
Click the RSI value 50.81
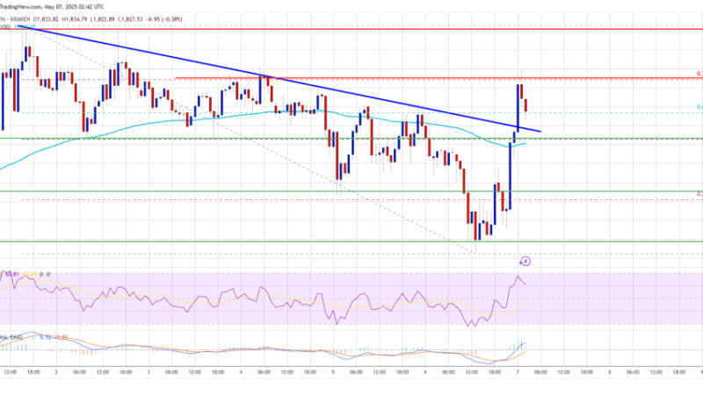(12, 274)
